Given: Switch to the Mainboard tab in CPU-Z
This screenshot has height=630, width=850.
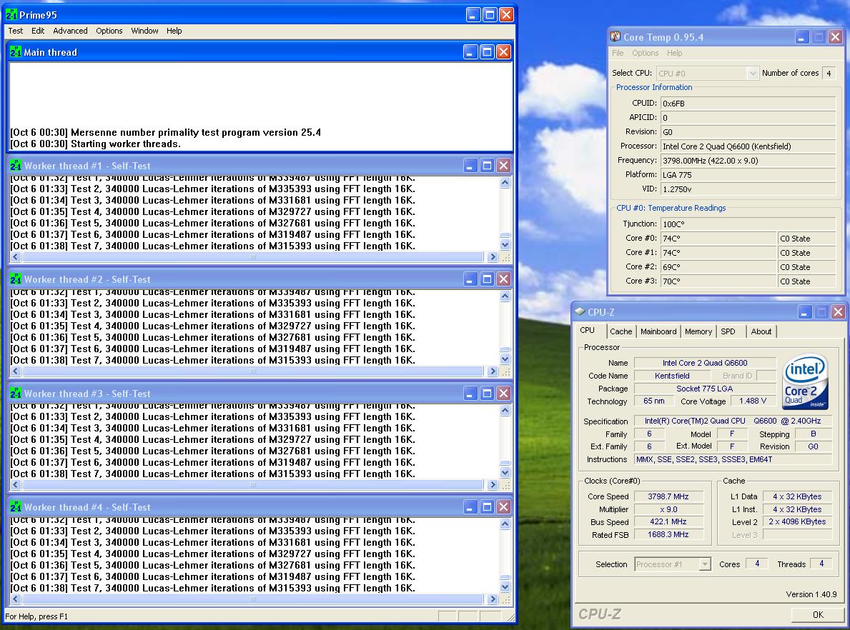Looking at the screenshot, I should 658,331.
